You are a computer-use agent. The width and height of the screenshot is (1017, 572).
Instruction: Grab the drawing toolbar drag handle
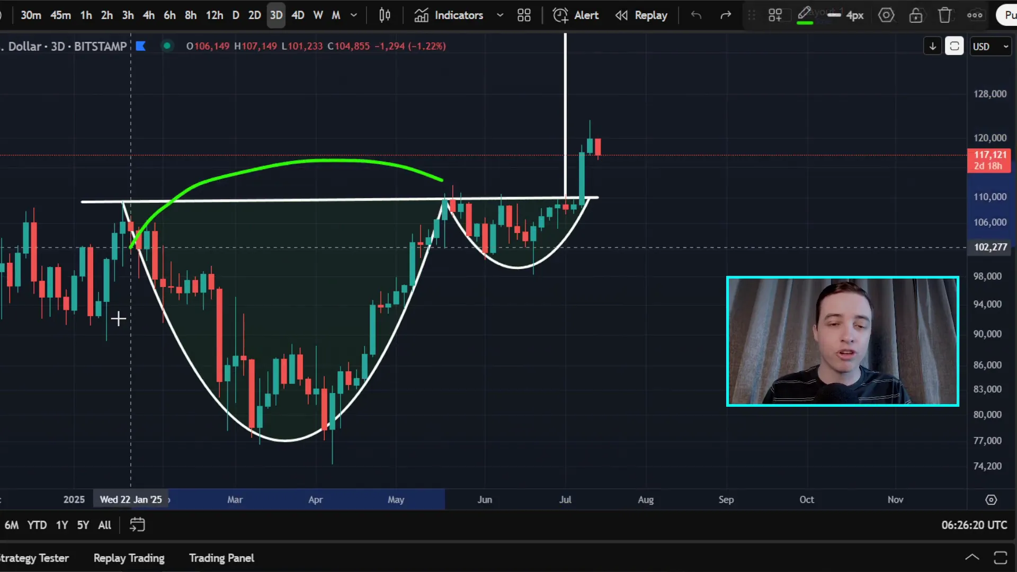[x=752, y=15]
